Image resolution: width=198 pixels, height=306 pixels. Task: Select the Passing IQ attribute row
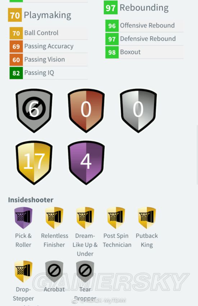tap(49, 73)
